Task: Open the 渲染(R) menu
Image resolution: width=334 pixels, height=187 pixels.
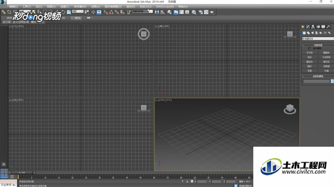Action: 131,6
